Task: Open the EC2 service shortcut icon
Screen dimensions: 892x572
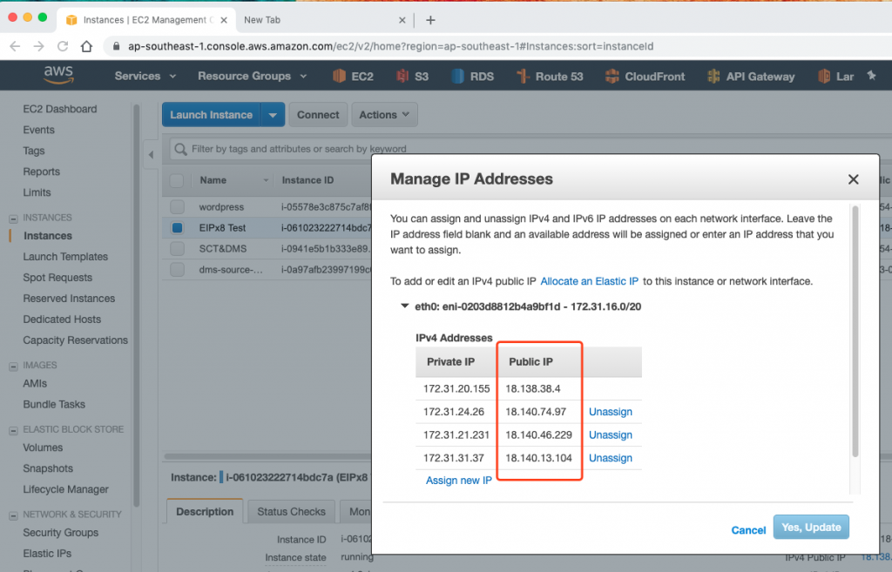Action: tap(339, 77)
